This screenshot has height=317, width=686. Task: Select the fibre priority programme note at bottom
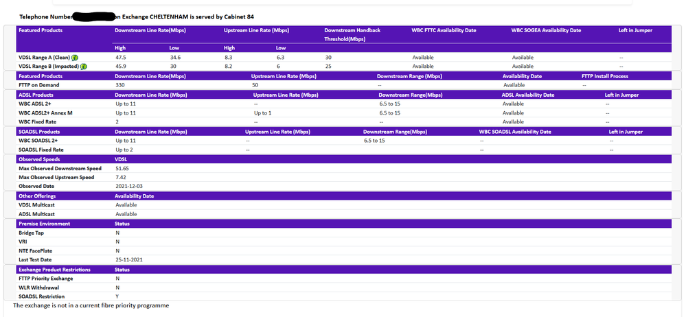pyautogui.click(x=91, y=305)
